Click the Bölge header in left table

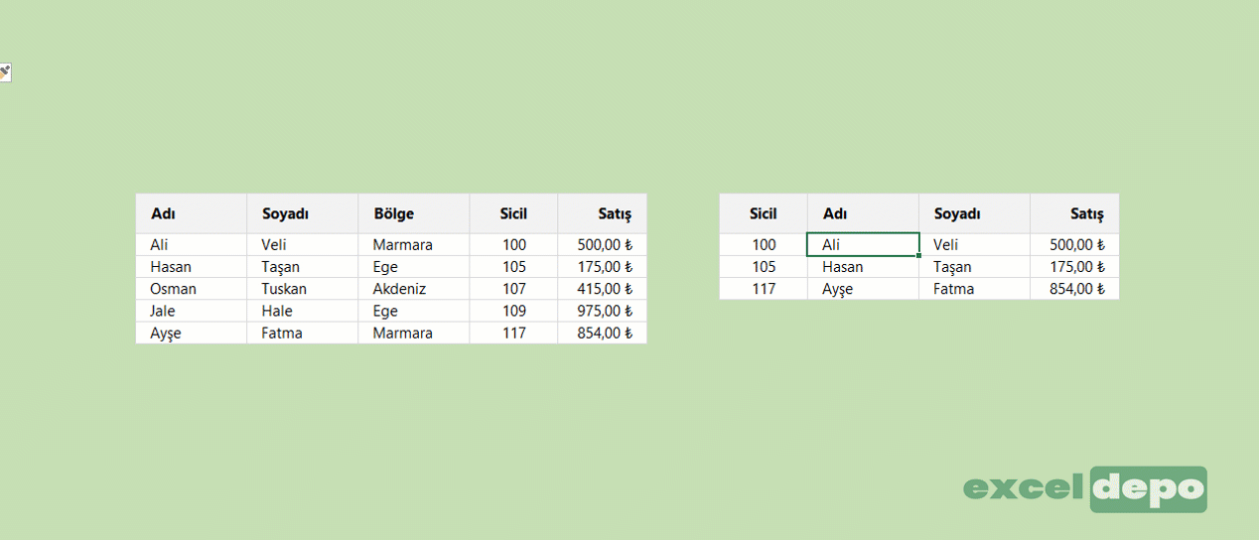click(x=413, y=213)
